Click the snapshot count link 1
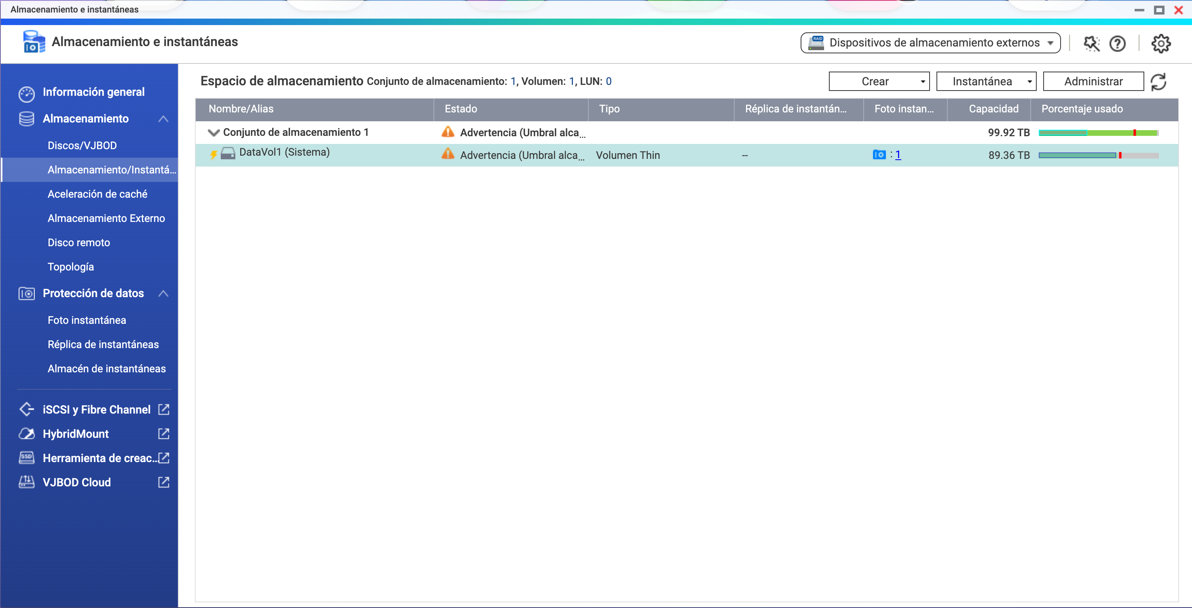 (x=898, y=154)
